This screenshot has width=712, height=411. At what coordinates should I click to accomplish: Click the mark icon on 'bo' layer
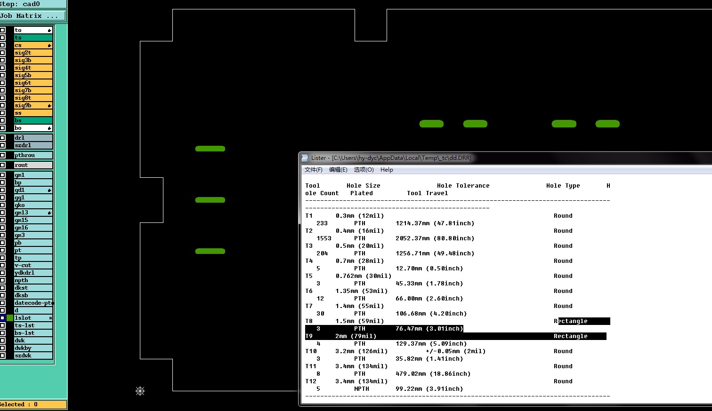point(49,128)
